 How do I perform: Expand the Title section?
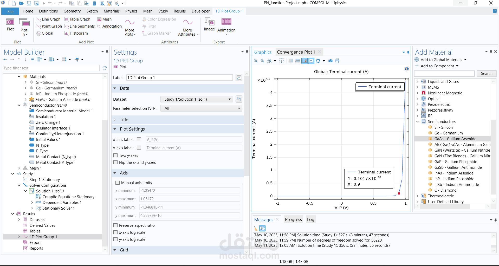(x=124, y=120)
